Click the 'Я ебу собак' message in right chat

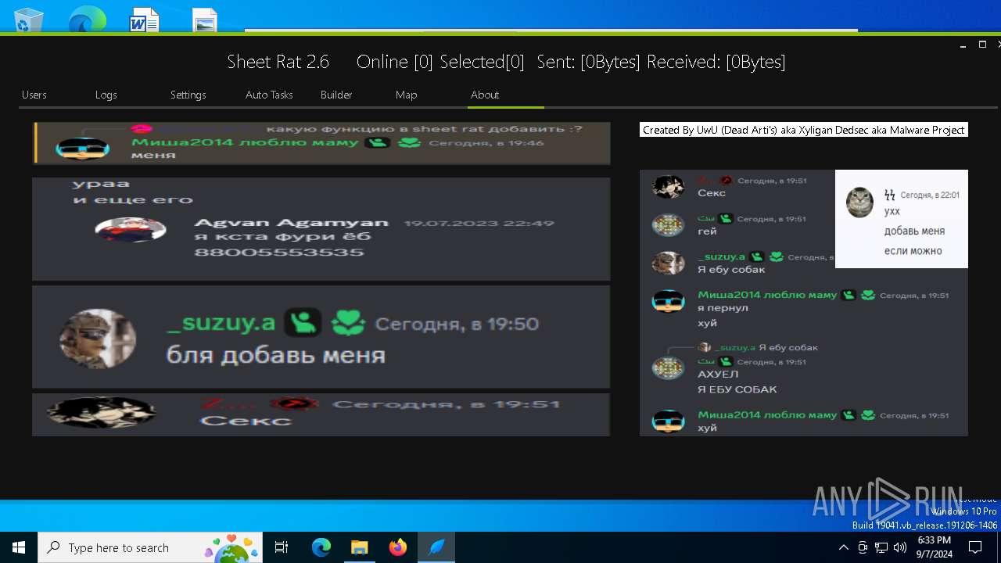[x=731, y=270]
